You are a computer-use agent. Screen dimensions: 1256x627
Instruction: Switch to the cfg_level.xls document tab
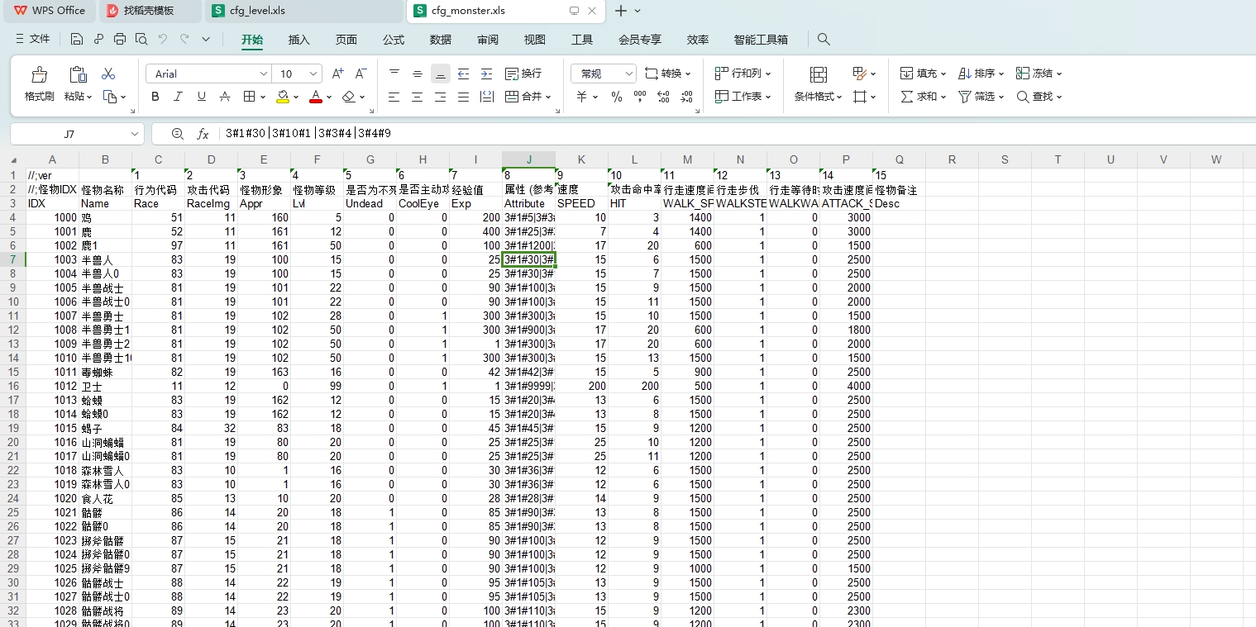pos(303,11)
